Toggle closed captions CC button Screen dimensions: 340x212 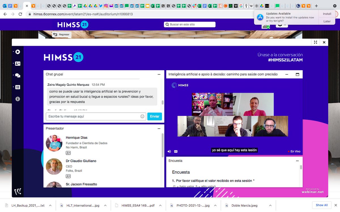pos(176,151)
